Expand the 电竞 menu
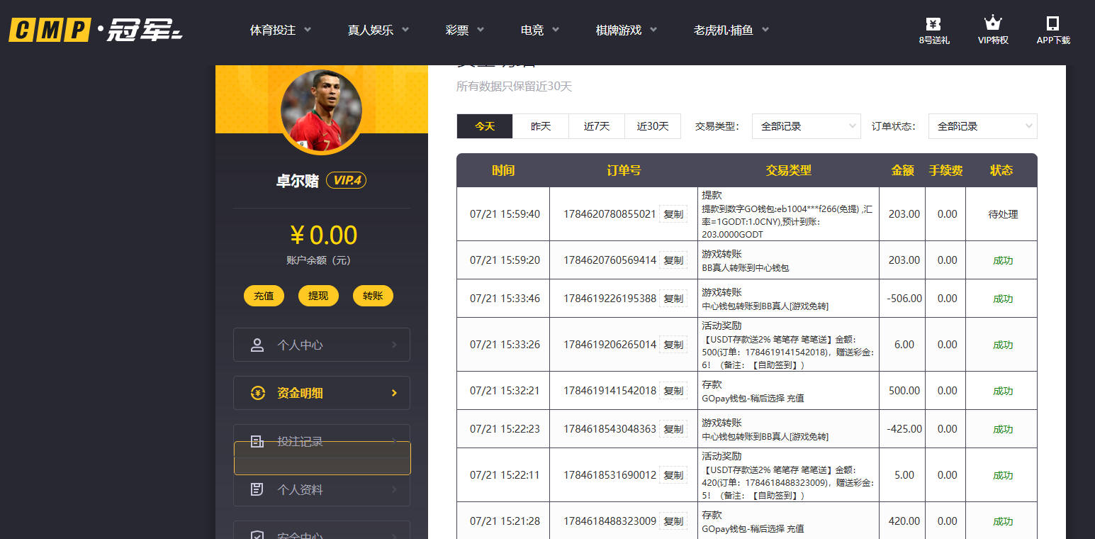The image size is (1095, 539). [x=540, y=30]
